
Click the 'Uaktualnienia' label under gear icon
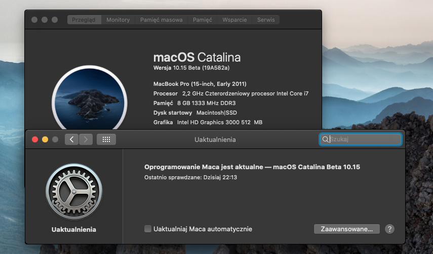74,229
